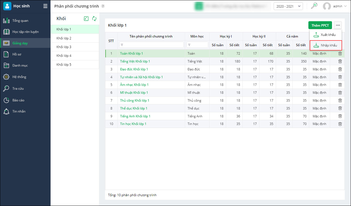Collapse the sidebar with hamburger icon
The width and height of the screenshot is (351, 206).
pyautogui.click(x=45, y=6)
